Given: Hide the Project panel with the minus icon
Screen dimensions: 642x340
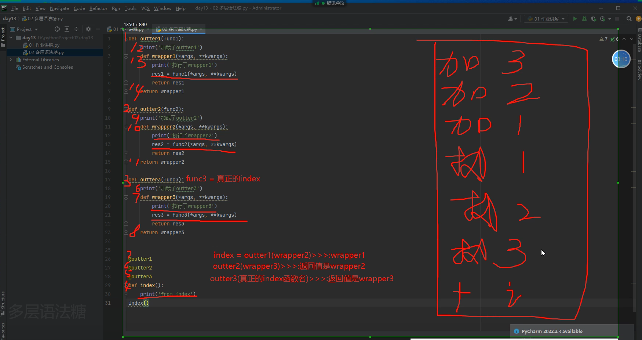Looking at the screenshot, I should pyautogui.click(x=98, y=29).
